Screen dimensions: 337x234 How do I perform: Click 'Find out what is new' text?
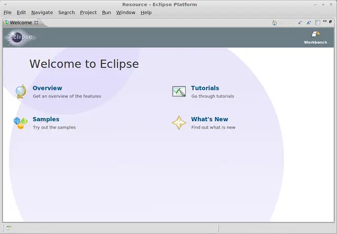click(213, 127)
